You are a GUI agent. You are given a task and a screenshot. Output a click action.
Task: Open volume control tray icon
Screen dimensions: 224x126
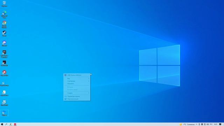pos(208,125)
